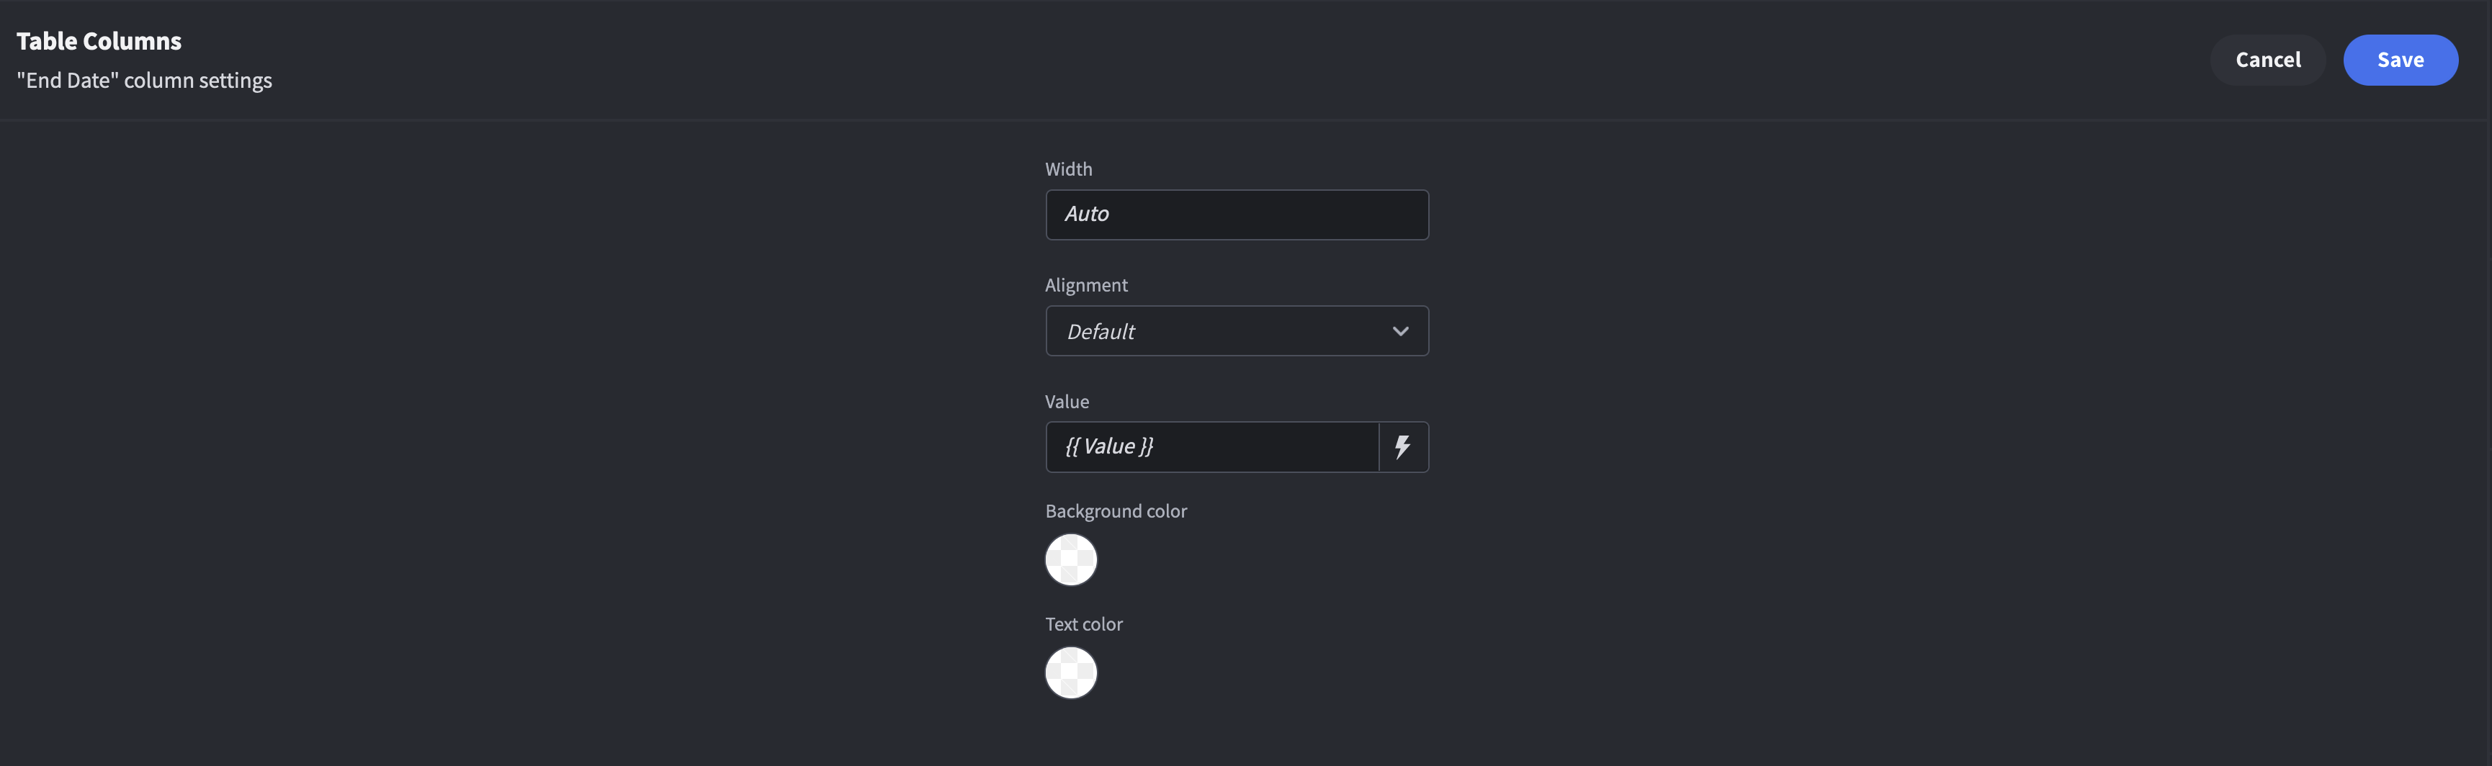Select the Default alignment option
The image size is (2492, 766).
(1237, 330)
